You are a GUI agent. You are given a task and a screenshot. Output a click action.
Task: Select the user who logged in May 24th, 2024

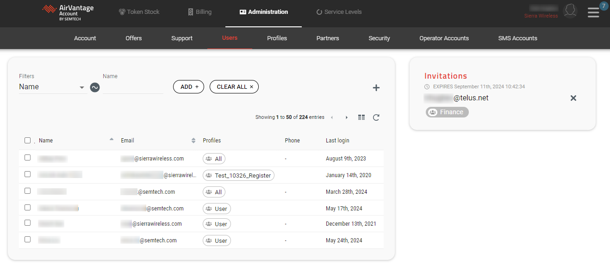[28, 240]
